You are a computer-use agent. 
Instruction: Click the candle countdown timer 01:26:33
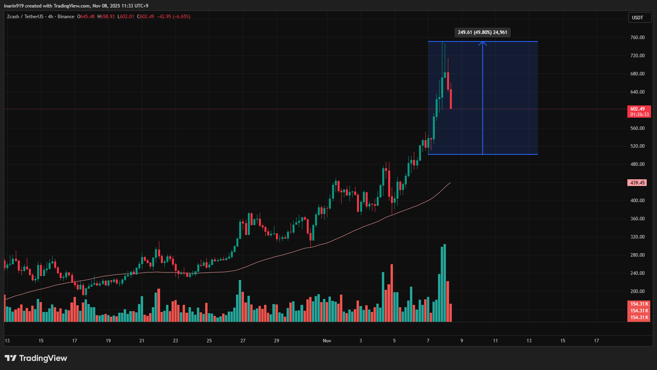[x=639, y=115]
